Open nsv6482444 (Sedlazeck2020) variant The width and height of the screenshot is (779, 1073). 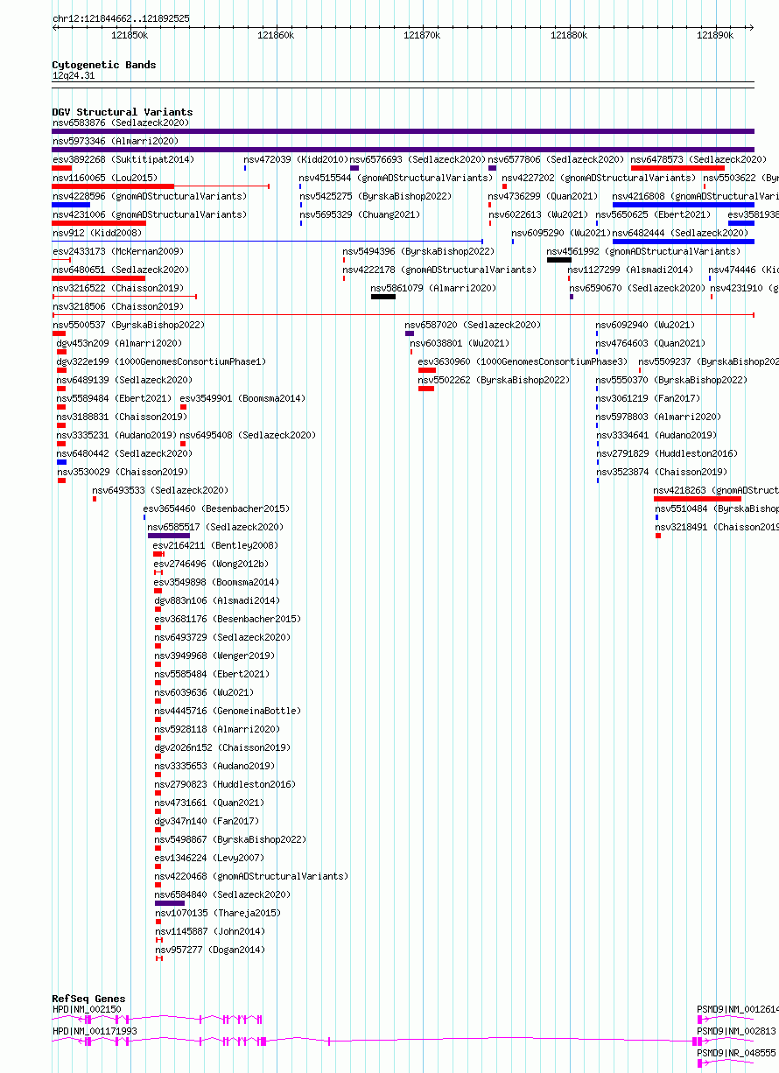coord(681,233)
